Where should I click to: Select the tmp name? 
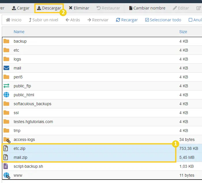[17, 131]
